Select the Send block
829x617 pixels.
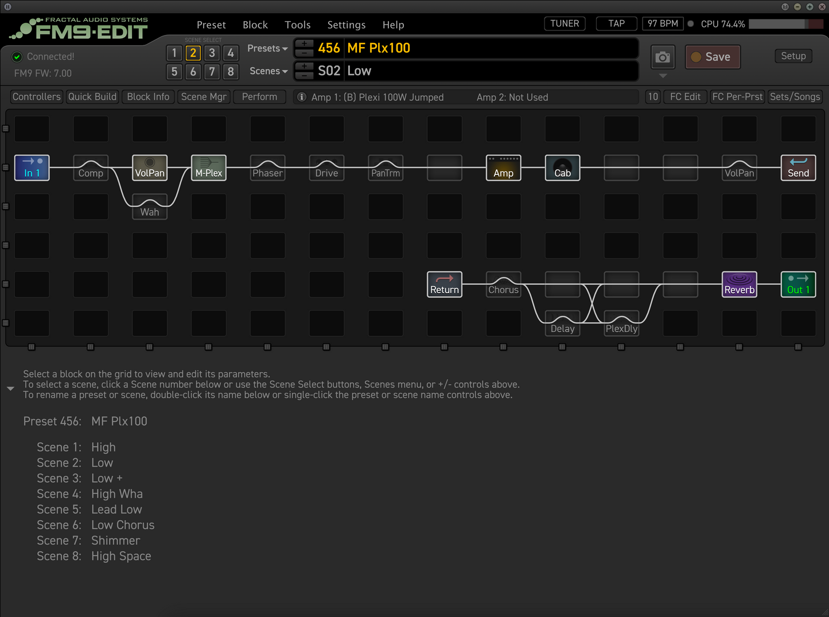pos(799,168)
